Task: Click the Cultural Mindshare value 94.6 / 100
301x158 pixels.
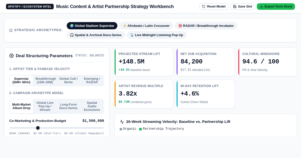Action: [x=261, y=62]
